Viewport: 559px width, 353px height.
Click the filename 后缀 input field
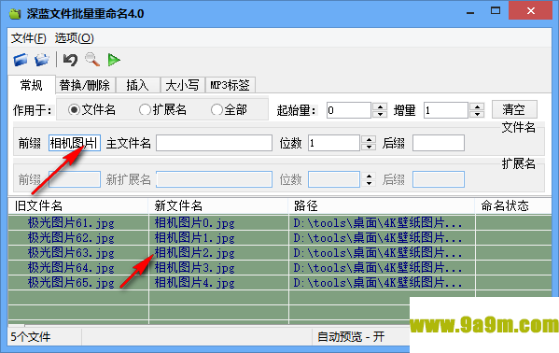439,143
